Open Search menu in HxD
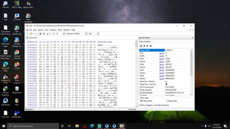Viewport: 230px width, 129px height. click(x=40, y=30)
